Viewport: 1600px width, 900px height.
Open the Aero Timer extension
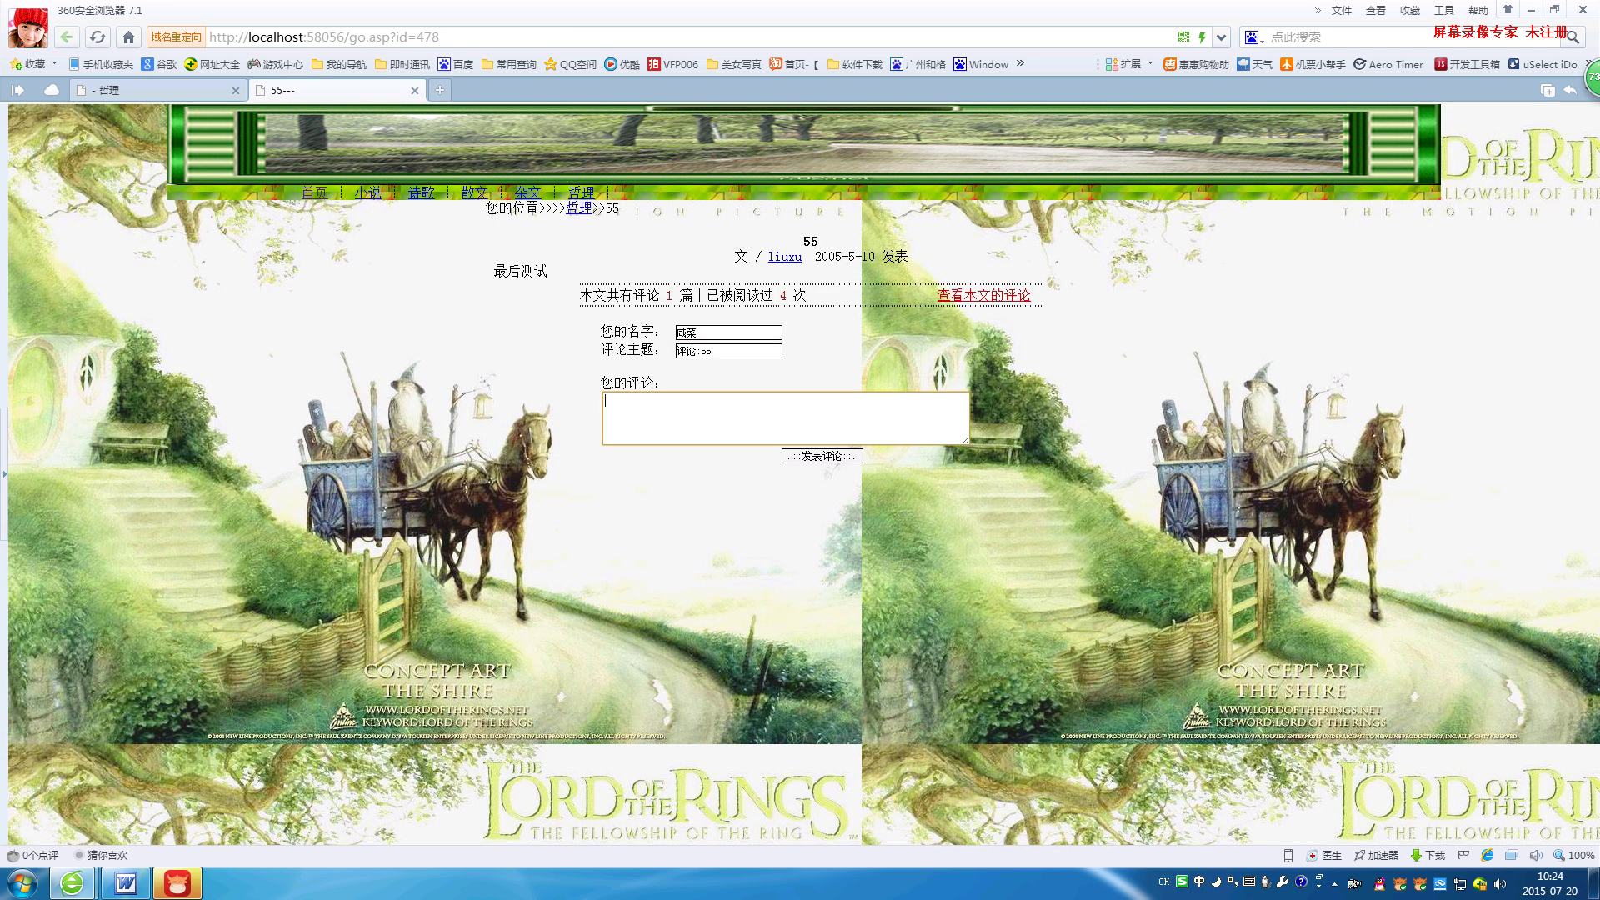coord(1388,64)
